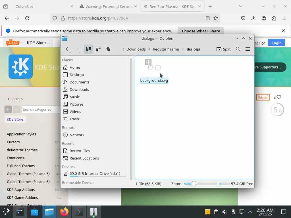Click the Firefox URL address field

tap(135, 18)
